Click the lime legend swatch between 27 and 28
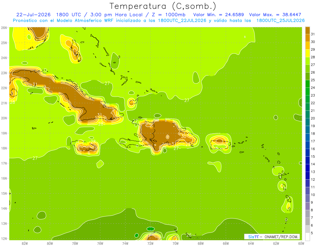The height and width of the screenshot is (247, 320). point(307,61)
